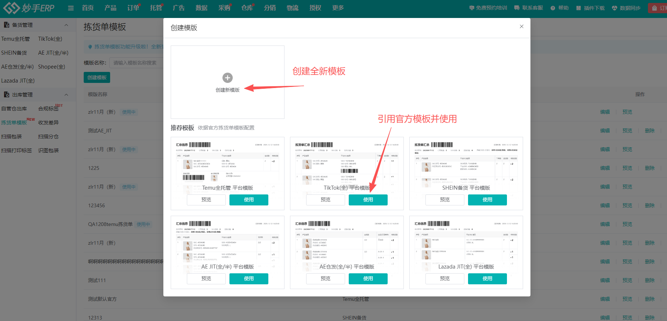This screenshot has height=321, width=667.
Task: Open 识图包装 in the sidebar
Action: click(48, 150)
